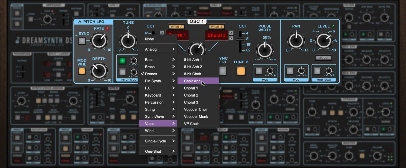Screen dimensions: 406x168
Task: Click the OSC 1 Pan knob
Action: coord(296,41)
